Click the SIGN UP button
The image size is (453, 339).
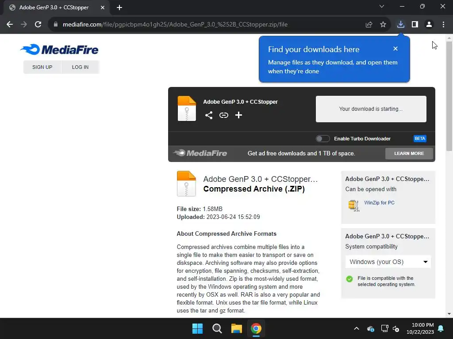click(x=42, y=67)
